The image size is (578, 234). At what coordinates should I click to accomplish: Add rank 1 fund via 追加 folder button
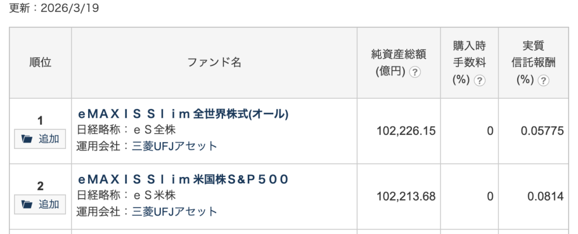click(40, 139)
